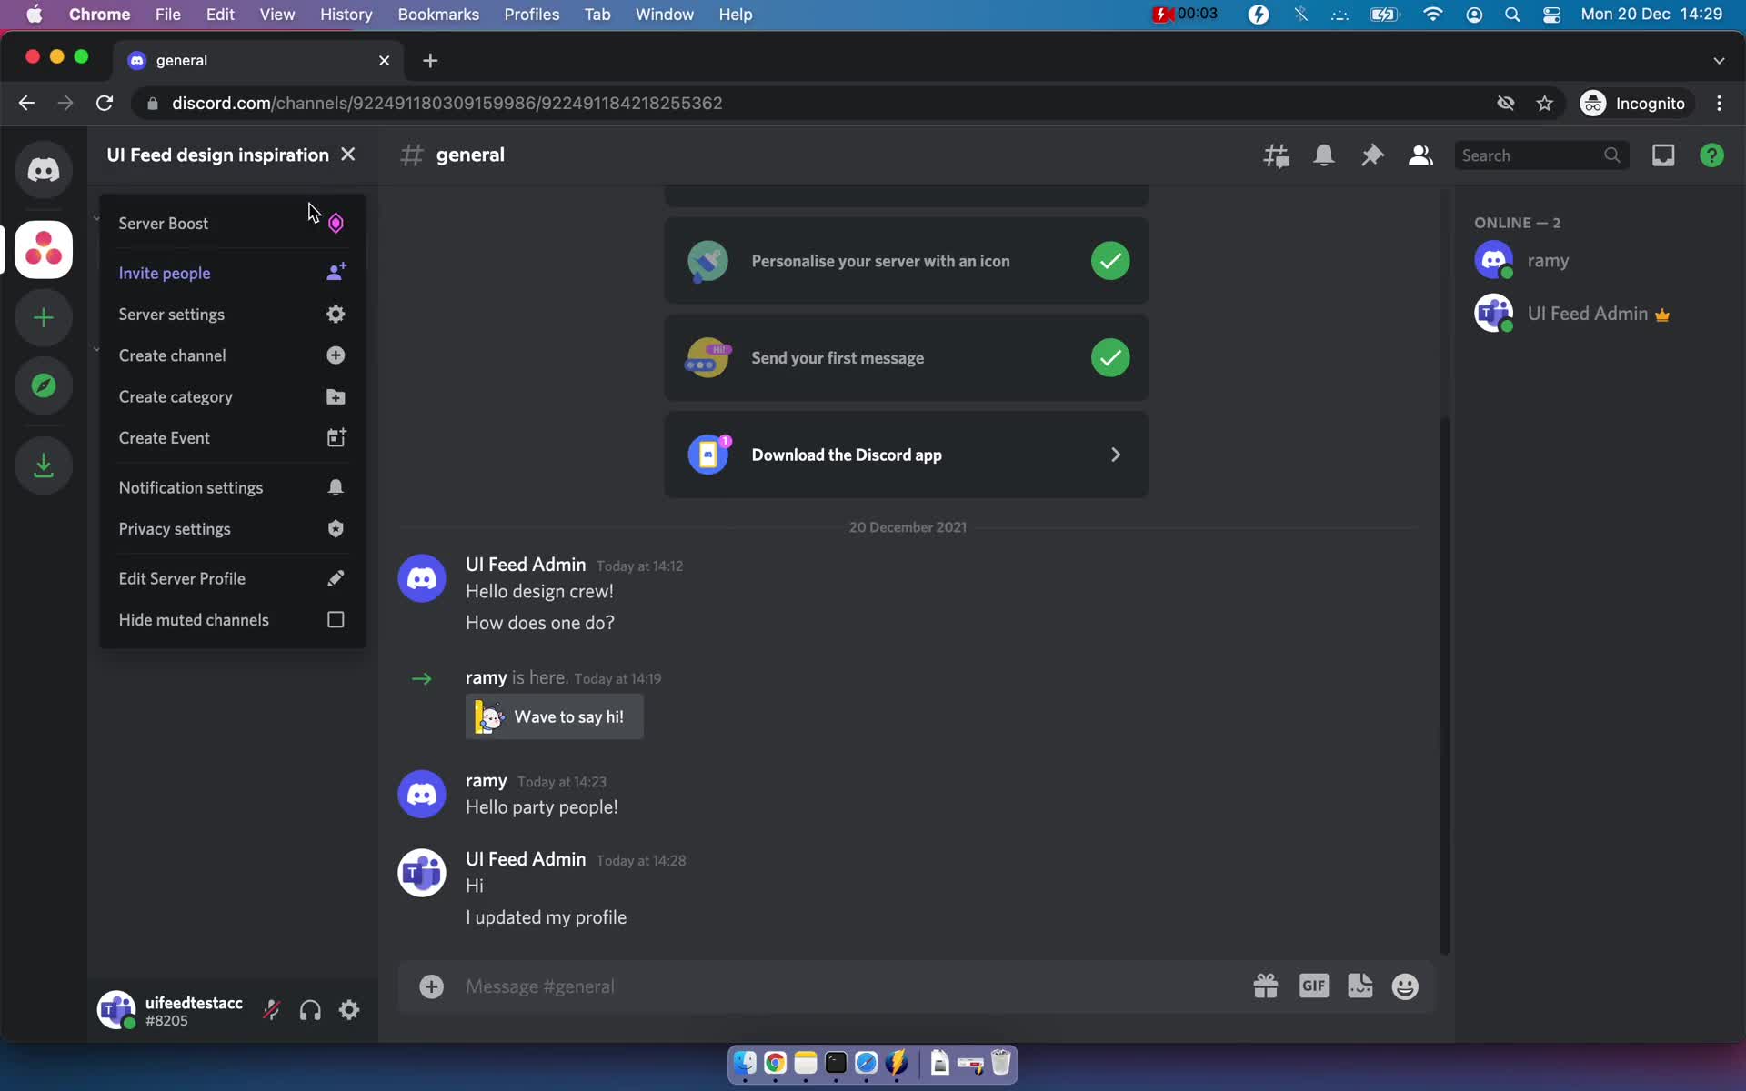Screen dimensions: 1746x1091
Task: Click UI Feed Admin name at 14:12
Action: (x=526, y=565)
